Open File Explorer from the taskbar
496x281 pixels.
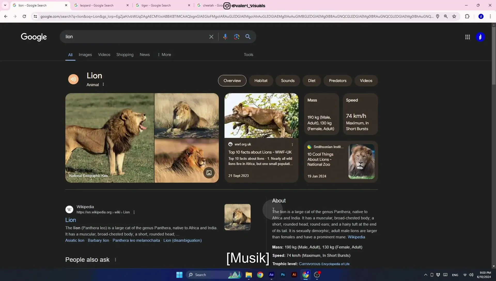coord(249,275)
